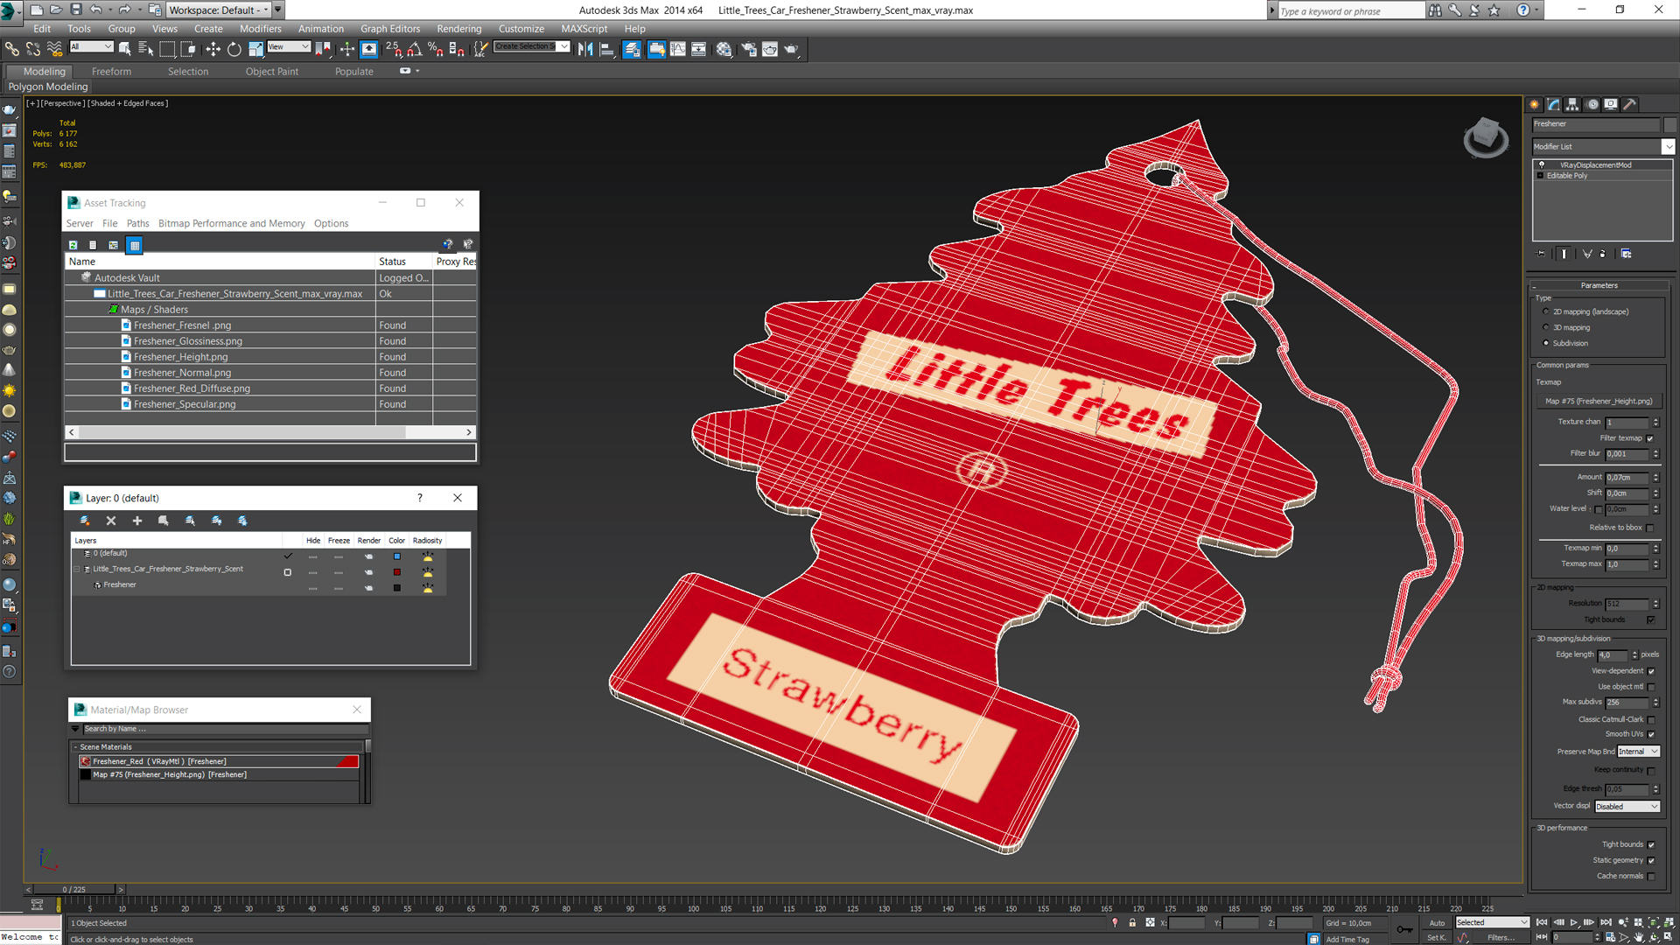Switch to the Create command panel tab
This screenshot has width=1680, height=945.
[x=1535, y=104]
